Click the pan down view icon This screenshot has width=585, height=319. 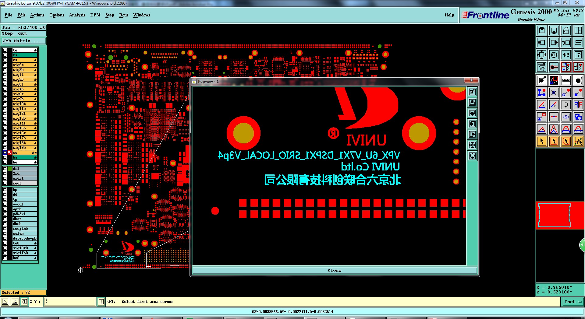[x=554, y=30]
